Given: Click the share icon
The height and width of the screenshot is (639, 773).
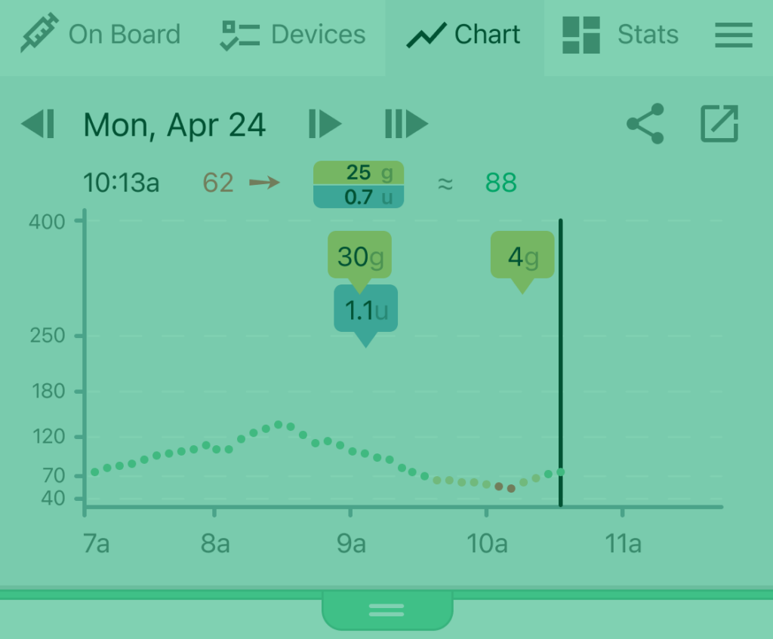Looking at the screenshot, I should (645, 124).
